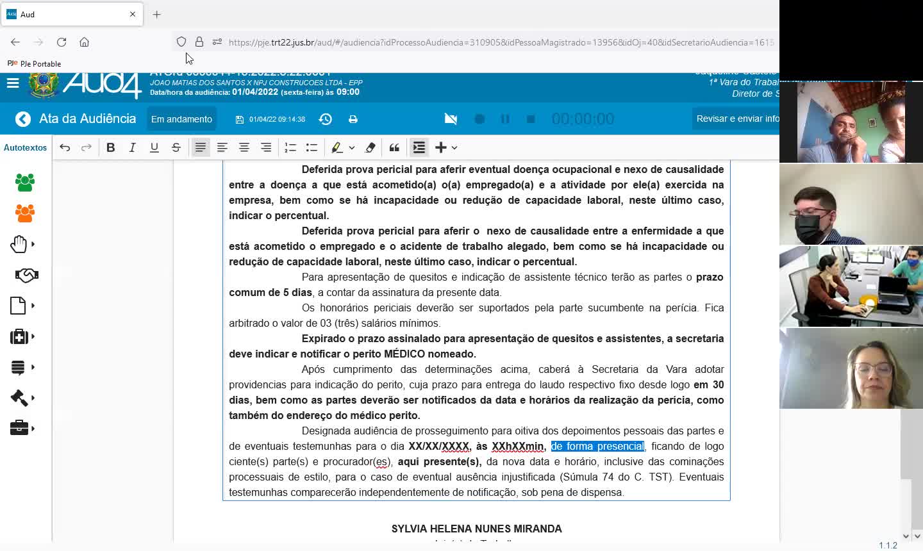Insert a block quote
Image resolution: width=923 pixels, height=551 pixels.
point(395,147)
